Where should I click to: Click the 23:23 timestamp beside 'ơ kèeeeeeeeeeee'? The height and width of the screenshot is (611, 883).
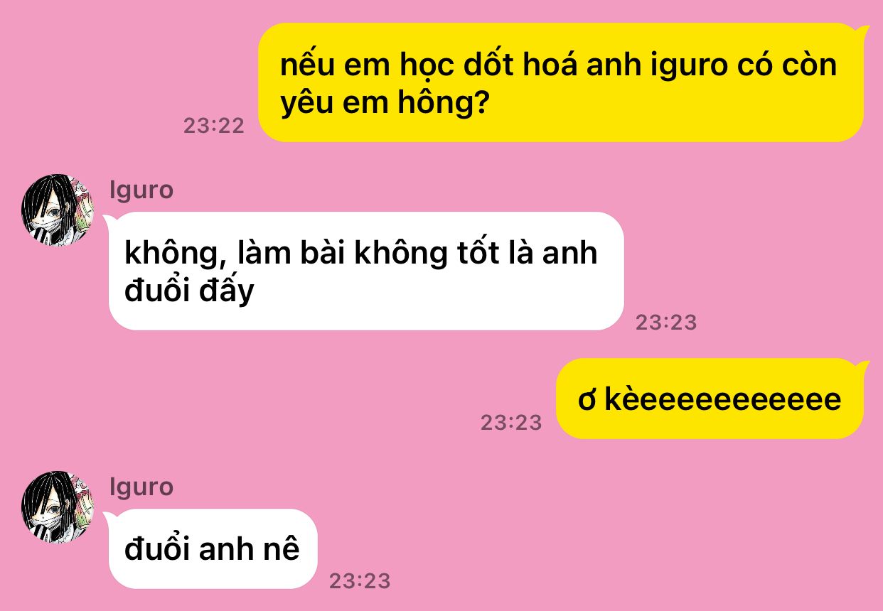coord(511,423)
